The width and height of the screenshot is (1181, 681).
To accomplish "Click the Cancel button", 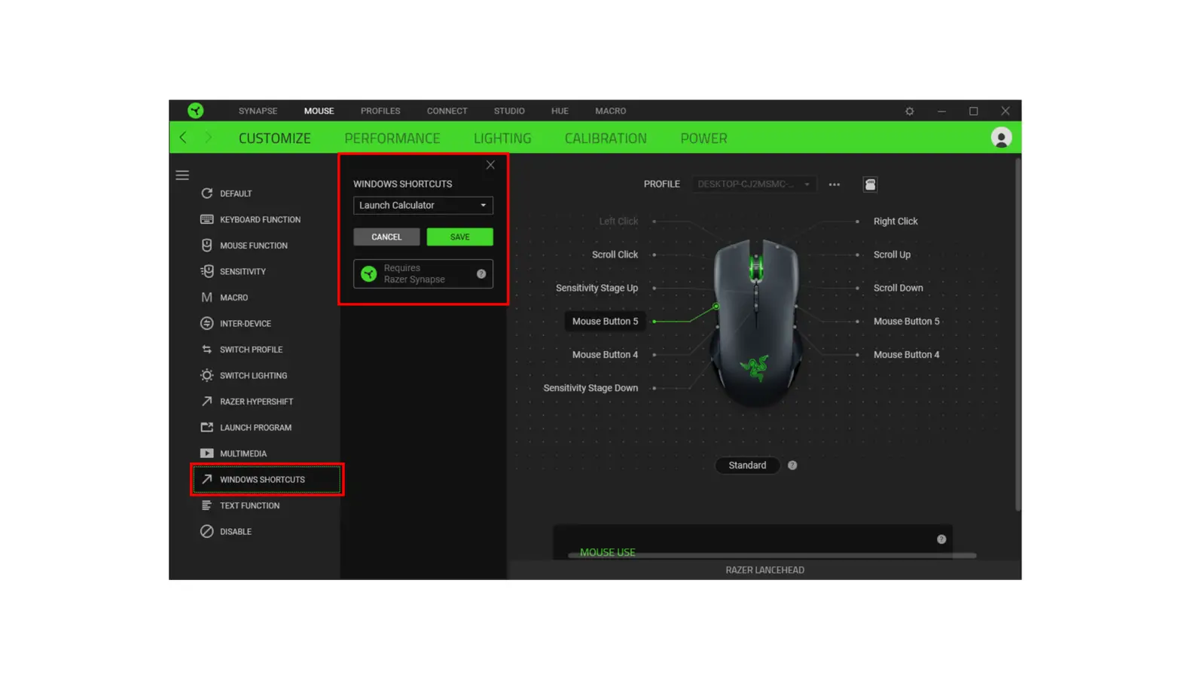I will tap(386, 237).
